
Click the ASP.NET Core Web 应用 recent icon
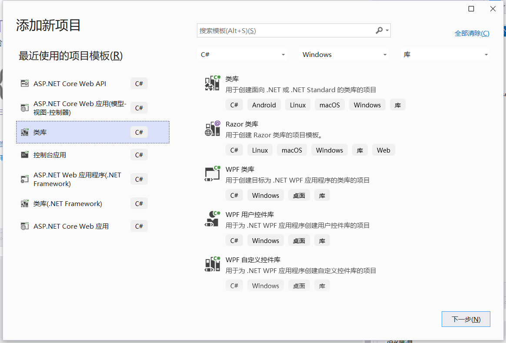coord(24,226)
